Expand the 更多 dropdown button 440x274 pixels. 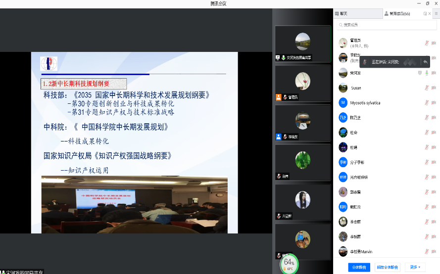pos(415,267)
